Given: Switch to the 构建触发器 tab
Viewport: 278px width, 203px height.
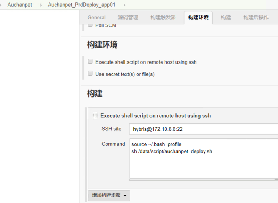Looking at the screenshot, I should pyautogui.click(x=163, y=17).
